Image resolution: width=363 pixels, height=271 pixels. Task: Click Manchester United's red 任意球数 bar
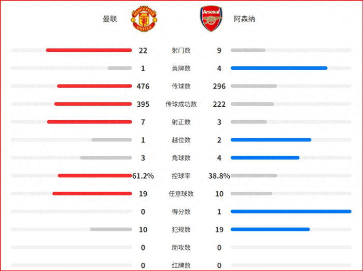pos(92,194)
